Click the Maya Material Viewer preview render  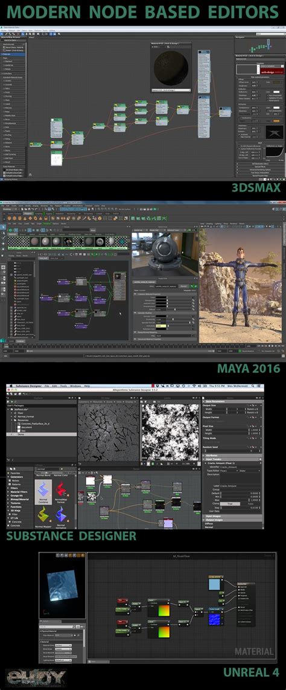(164, 253)
